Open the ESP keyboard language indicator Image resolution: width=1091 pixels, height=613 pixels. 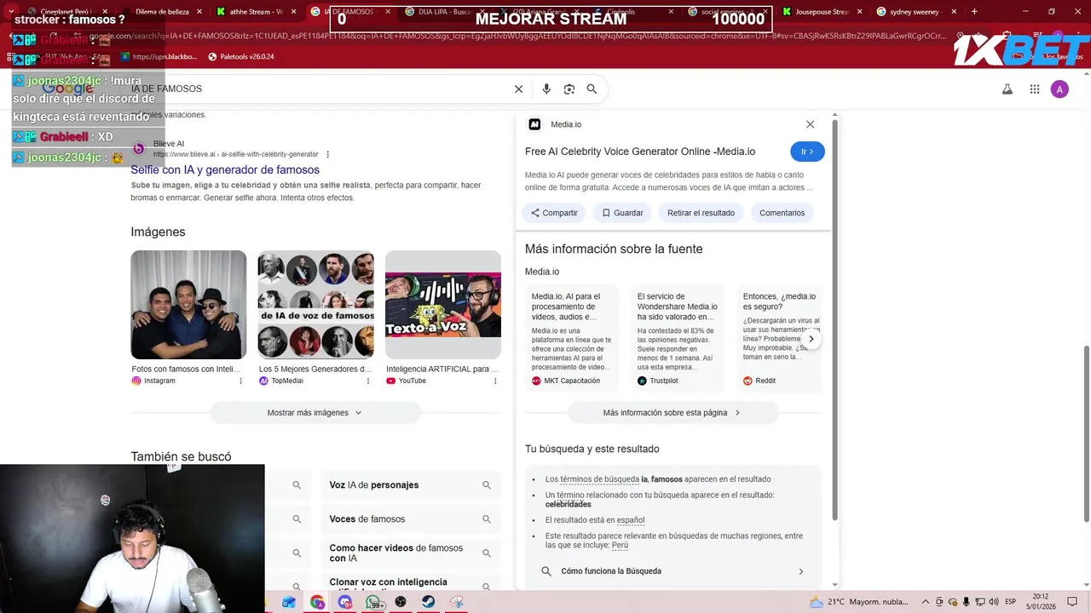coord(1011,602)
